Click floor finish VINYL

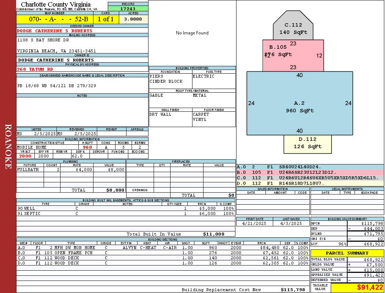[x=199, y=119]
